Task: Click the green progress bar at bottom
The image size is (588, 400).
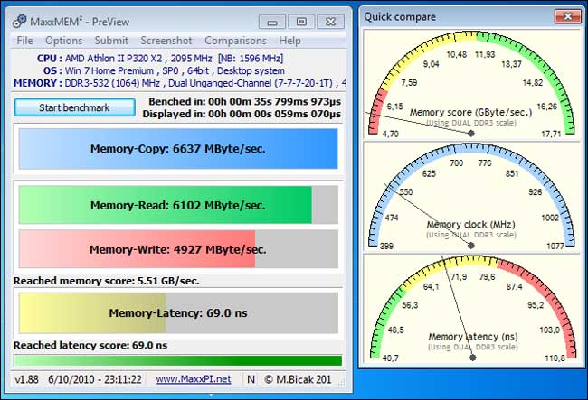Action: pos(177,360)
